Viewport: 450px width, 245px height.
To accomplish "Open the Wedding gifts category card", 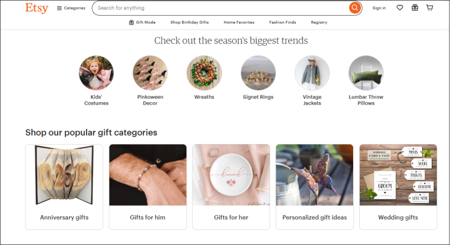I will (398, 187).
